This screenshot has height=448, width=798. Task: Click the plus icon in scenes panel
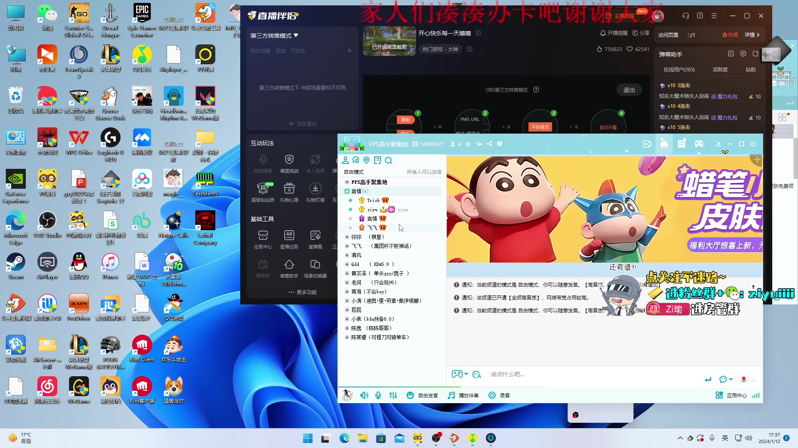tap(350, 51)
